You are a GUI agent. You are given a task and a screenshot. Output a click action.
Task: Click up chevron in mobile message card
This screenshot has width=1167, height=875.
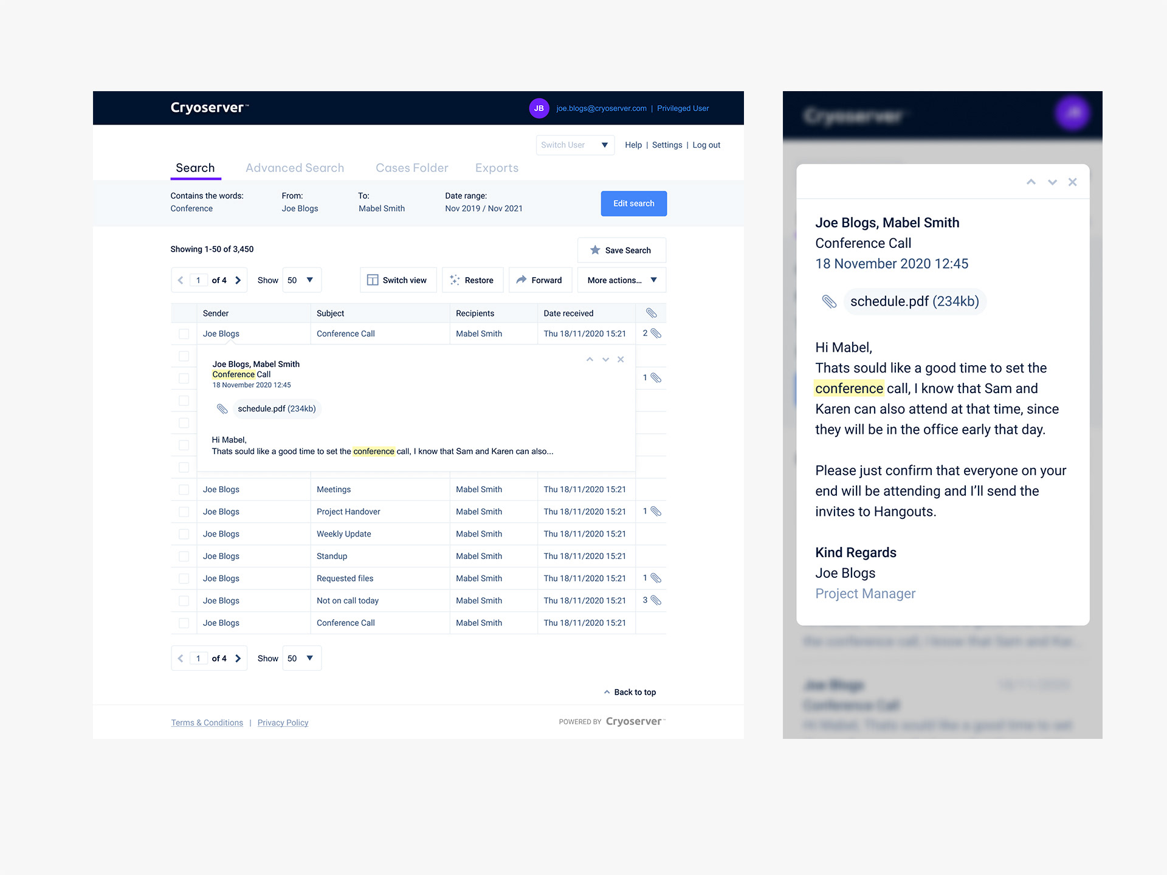coord(1031,182)
